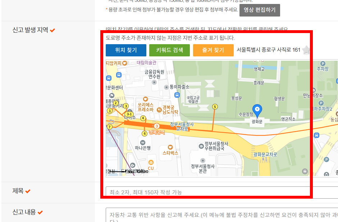The image size is (338, 222).
Task: Click the 키워드 검색 button
Action: 169,50
